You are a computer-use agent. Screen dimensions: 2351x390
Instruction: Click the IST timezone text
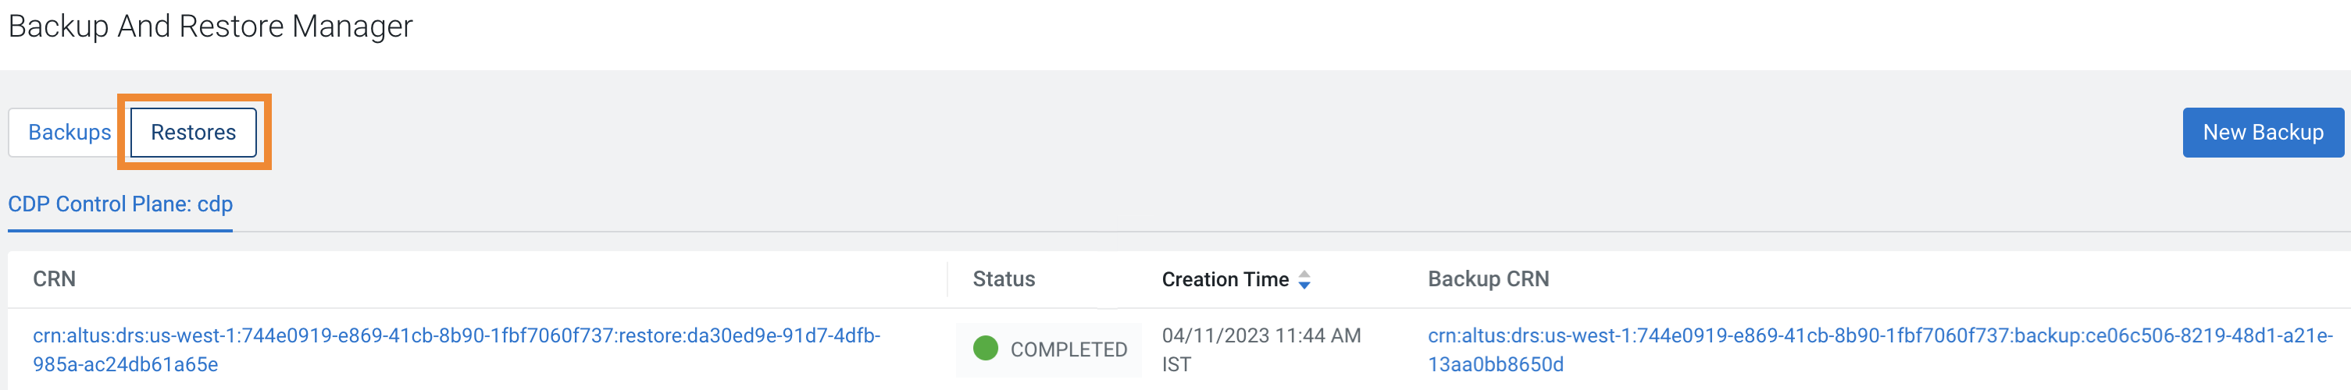[1175, 364]
